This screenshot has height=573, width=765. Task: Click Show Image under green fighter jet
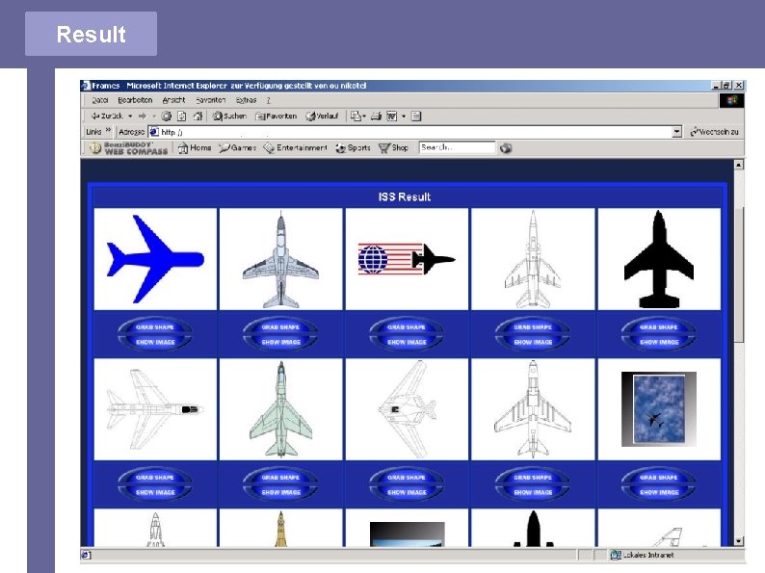pos(281,492)
